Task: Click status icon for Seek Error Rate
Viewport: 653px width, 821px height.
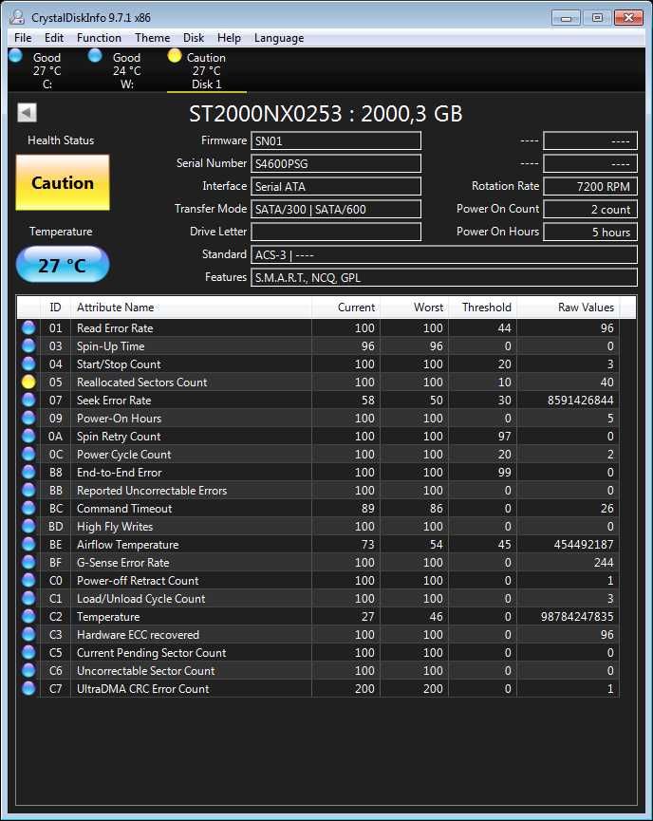Action: [28, 400]
